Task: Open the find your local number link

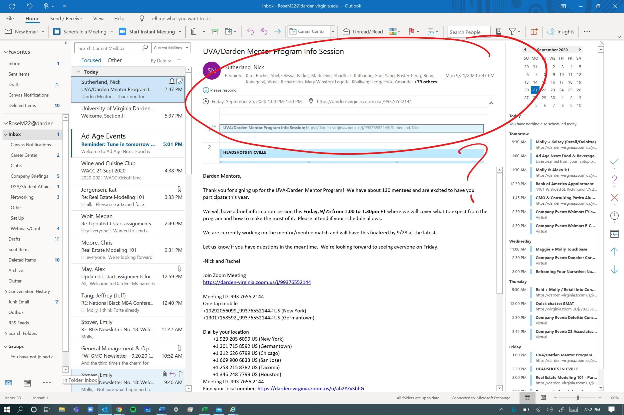Action: tap(311, 389)
